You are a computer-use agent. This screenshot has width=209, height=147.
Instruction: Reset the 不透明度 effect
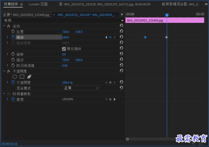tap(121, 71)
